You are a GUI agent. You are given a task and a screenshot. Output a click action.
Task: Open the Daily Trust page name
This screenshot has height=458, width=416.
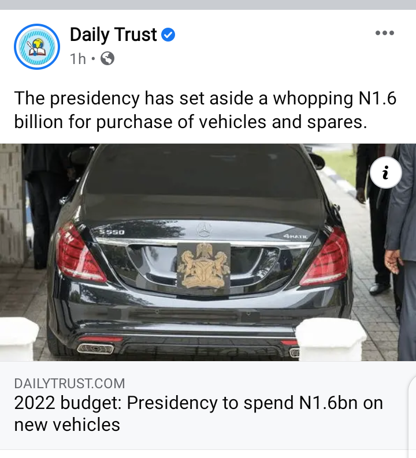tap(113, 35)
